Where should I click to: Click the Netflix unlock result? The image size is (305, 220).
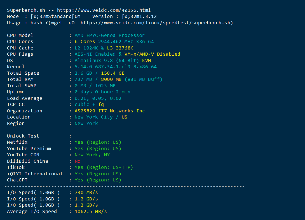point(98,142)
